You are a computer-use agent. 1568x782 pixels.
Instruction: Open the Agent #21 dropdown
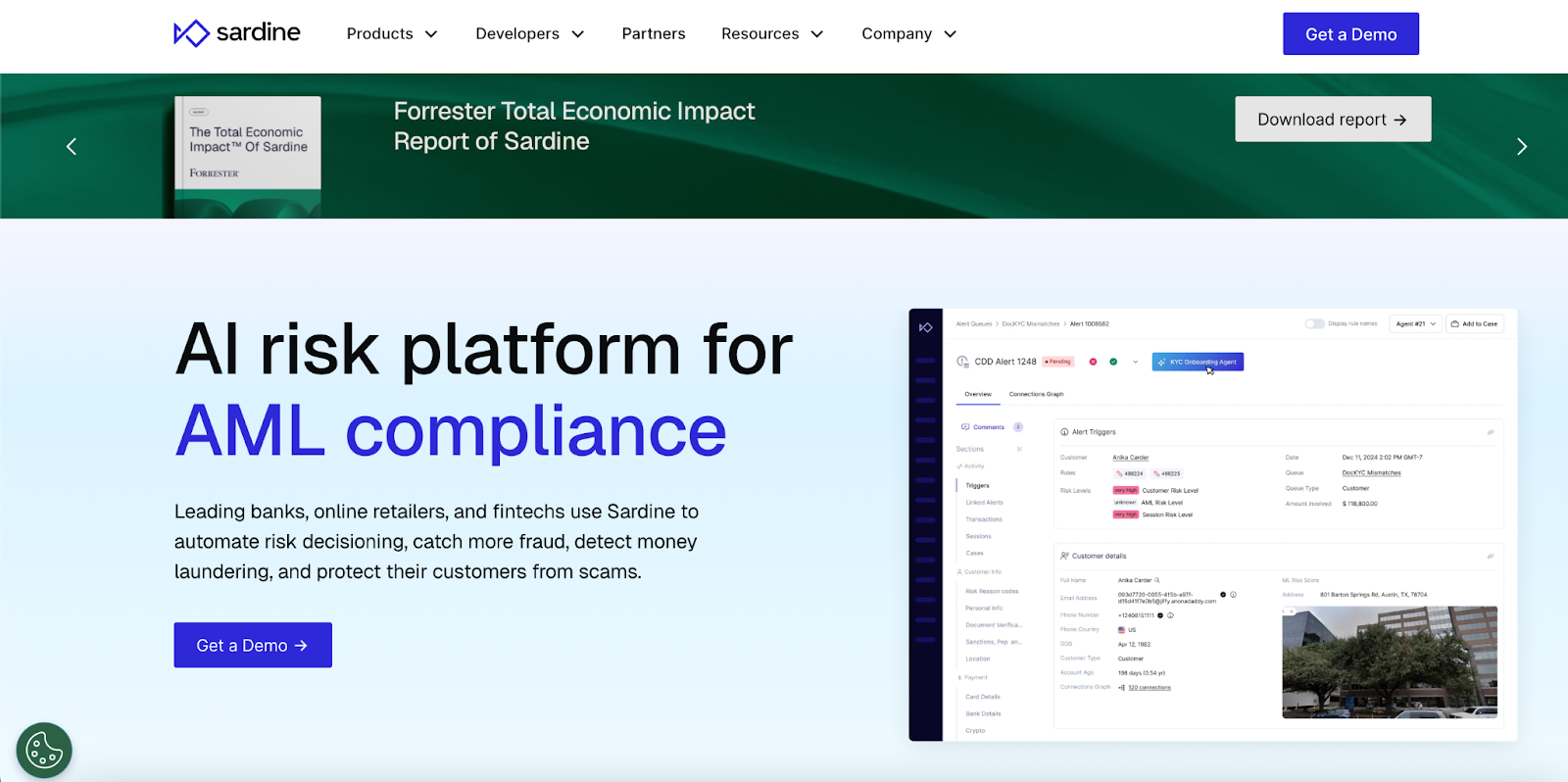point(1416,323)
